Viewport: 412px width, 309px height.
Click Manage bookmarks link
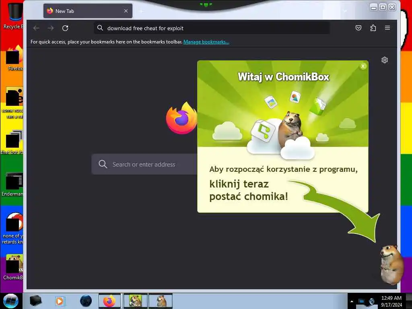point(206,42)
